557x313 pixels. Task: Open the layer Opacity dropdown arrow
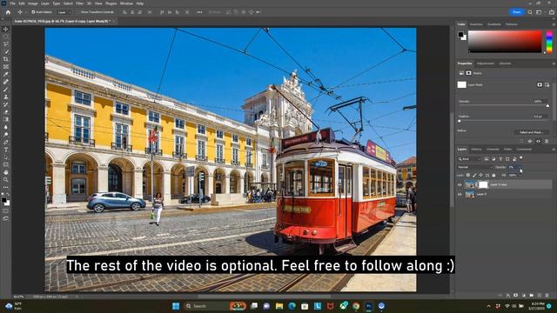click(x=520, y=167)
